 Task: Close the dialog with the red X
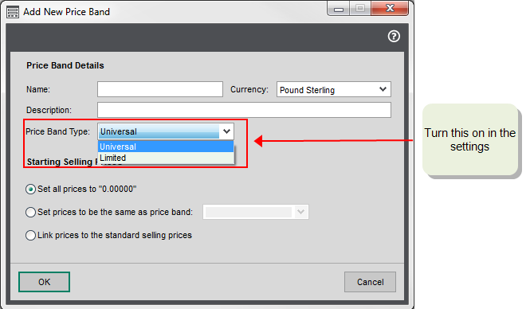pyautogui.click(x=390, y=9)
